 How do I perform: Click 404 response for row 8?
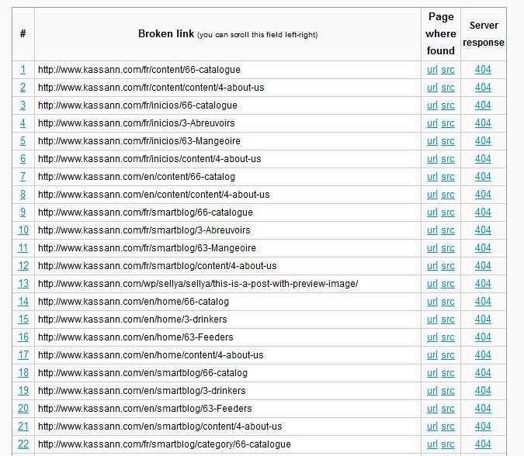483,195
